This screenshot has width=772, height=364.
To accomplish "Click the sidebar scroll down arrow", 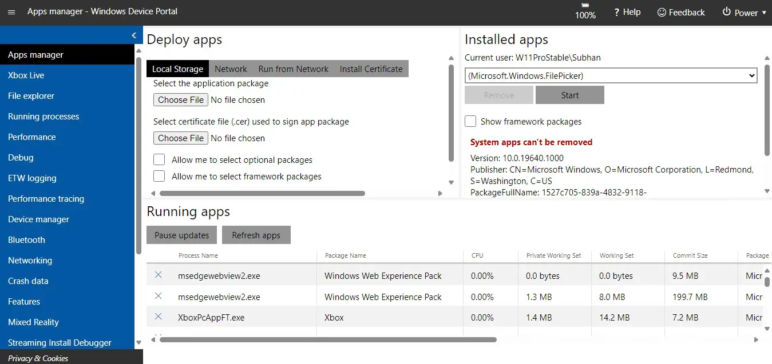I will click(138, 343).
